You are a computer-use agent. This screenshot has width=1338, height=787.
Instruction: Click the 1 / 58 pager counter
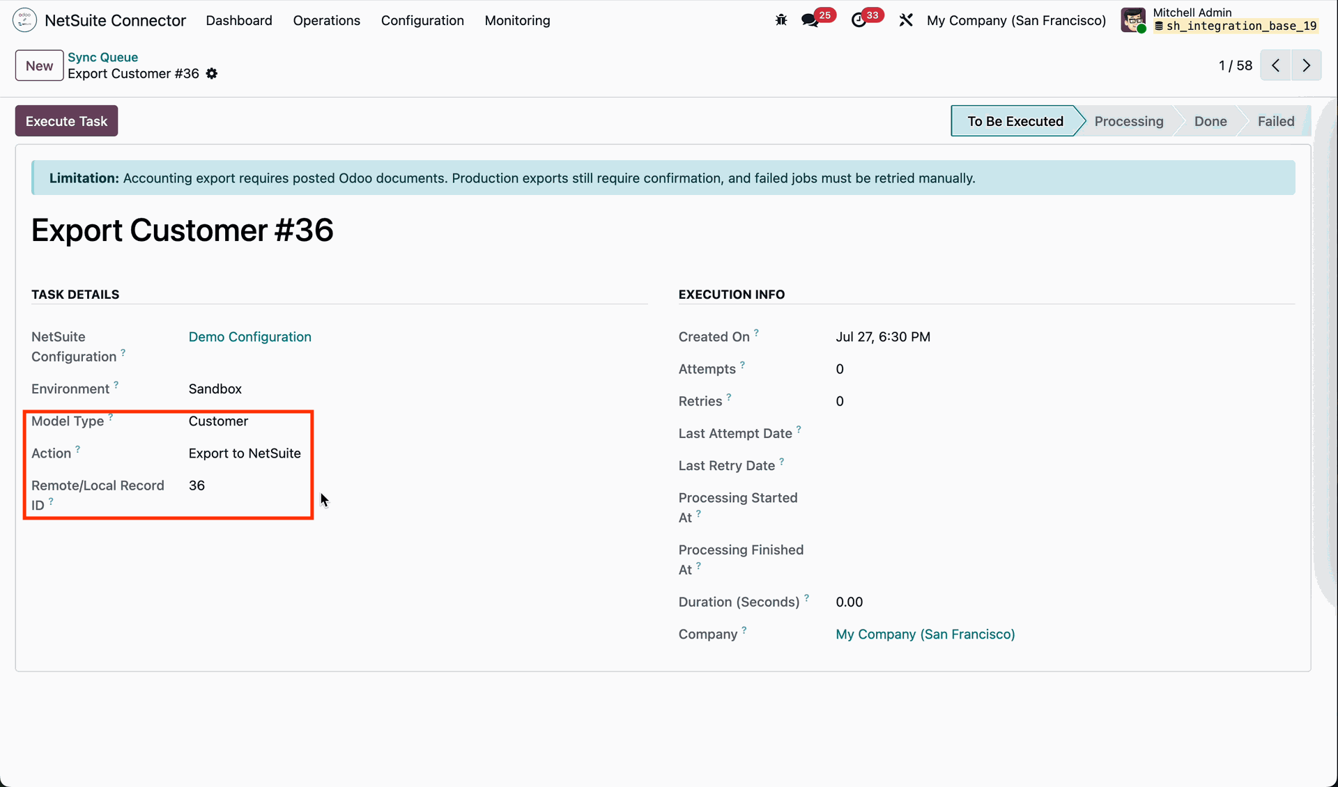[x=1236, y=65]
